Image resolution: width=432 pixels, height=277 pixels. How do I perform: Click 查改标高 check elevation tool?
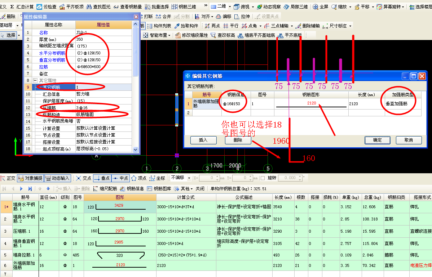click(223, 35)
